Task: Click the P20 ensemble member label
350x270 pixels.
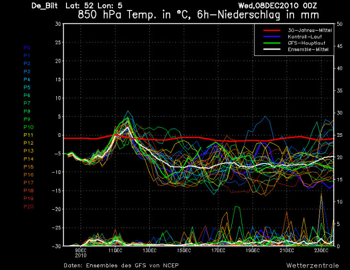Action: click(x=29, y=206)
